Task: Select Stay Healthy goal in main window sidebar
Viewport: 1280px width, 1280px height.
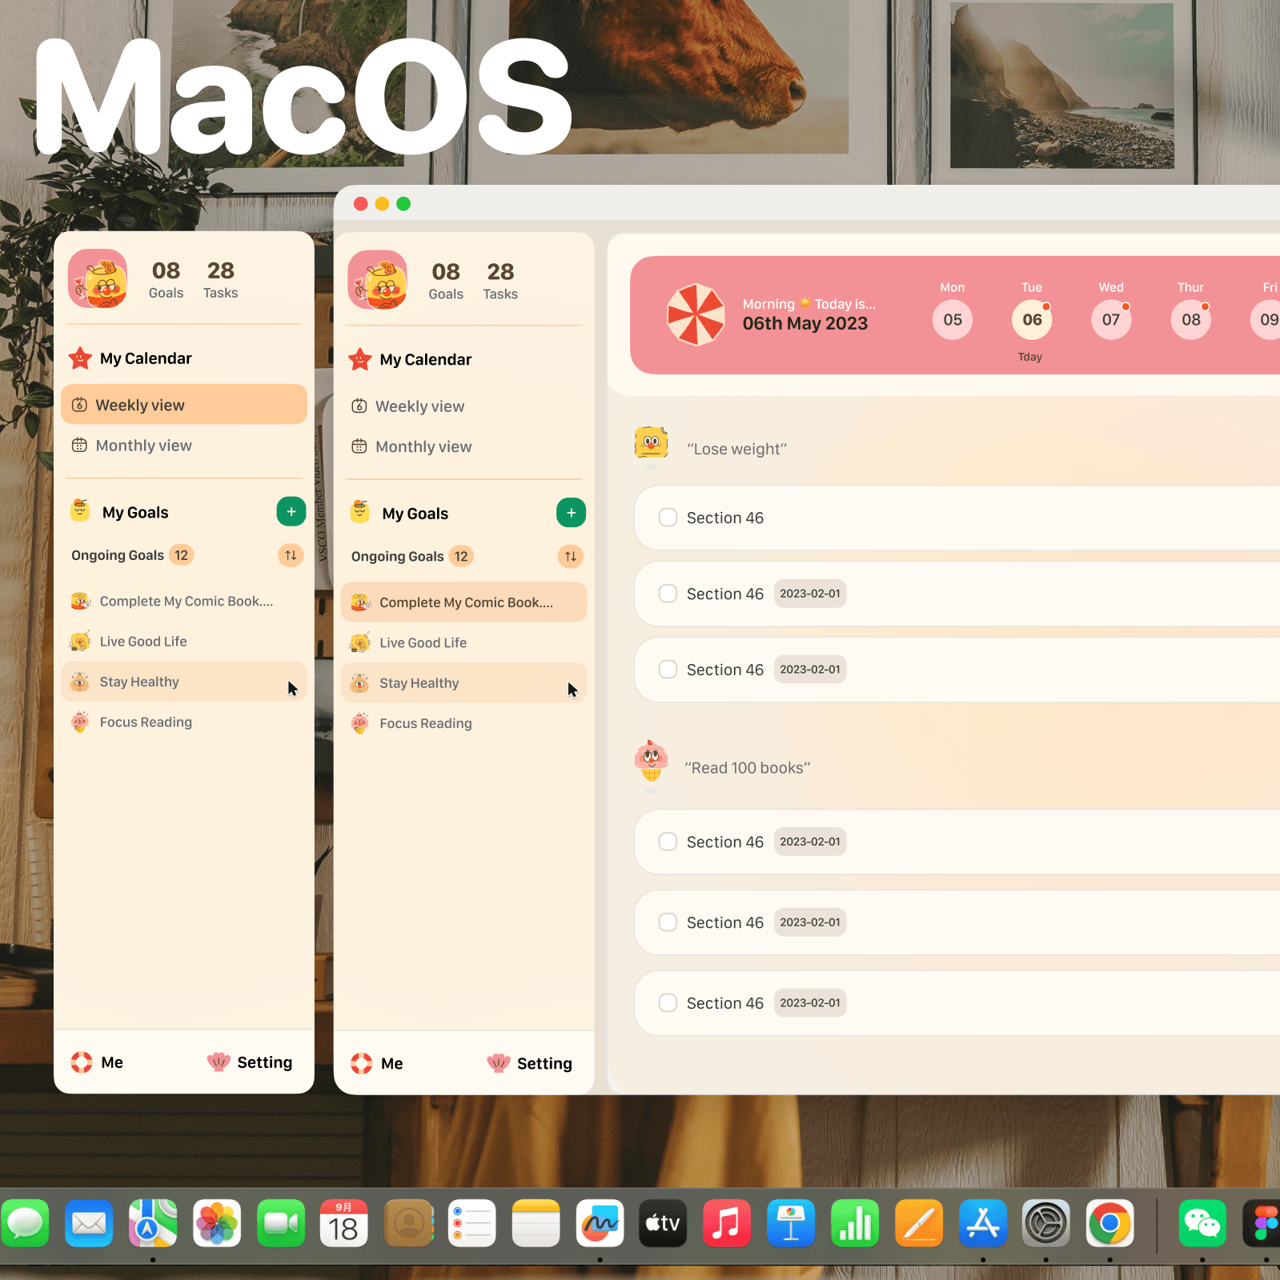Action: pos(463,683)
